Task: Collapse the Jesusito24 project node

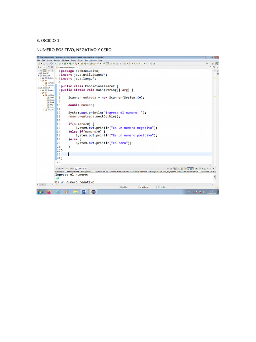Action: coord(38,88)
